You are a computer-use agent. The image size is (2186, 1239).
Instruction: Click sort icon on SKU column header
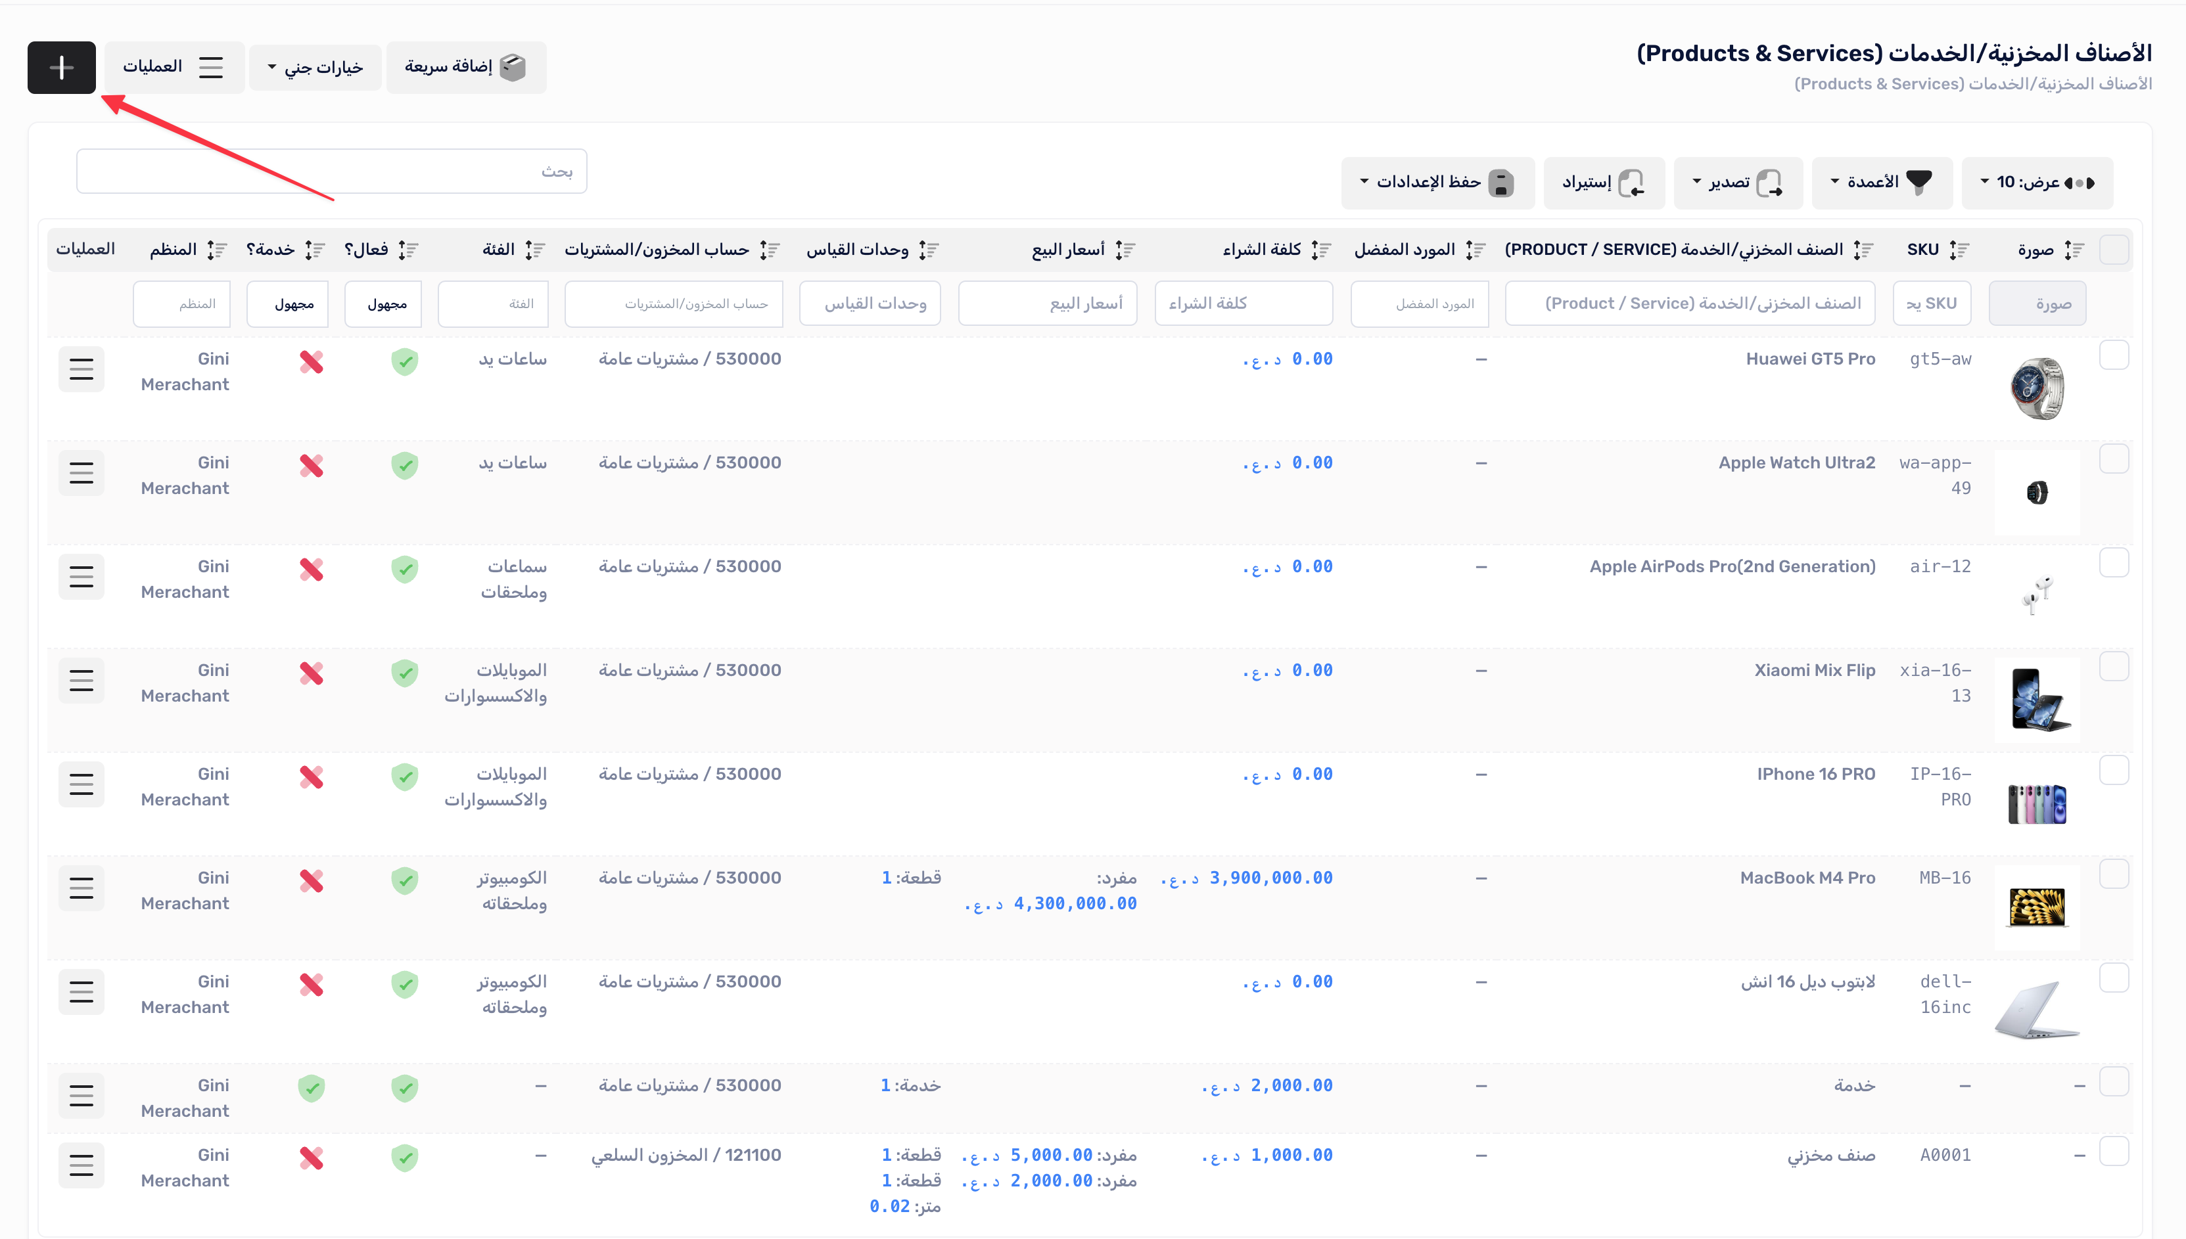tap(1959, 250)
